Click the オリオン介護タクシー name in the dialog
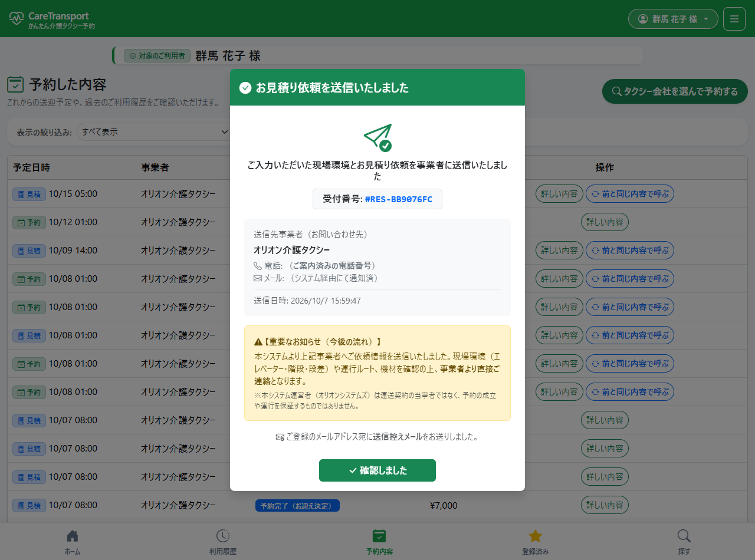 pos(291,250)
